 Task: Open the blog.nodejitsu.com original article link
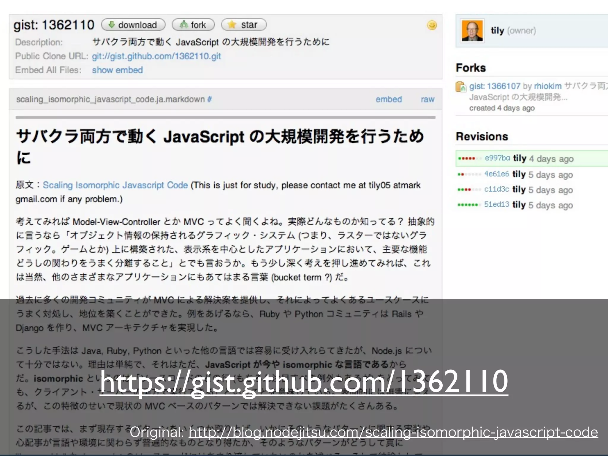(393, 432)
